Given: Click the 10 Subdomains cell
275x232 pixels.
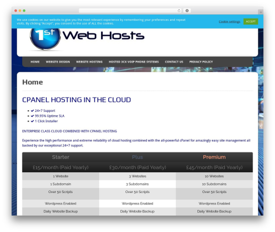Looking at the screenshot, I should pyautogui.click(x=215, y=184).
